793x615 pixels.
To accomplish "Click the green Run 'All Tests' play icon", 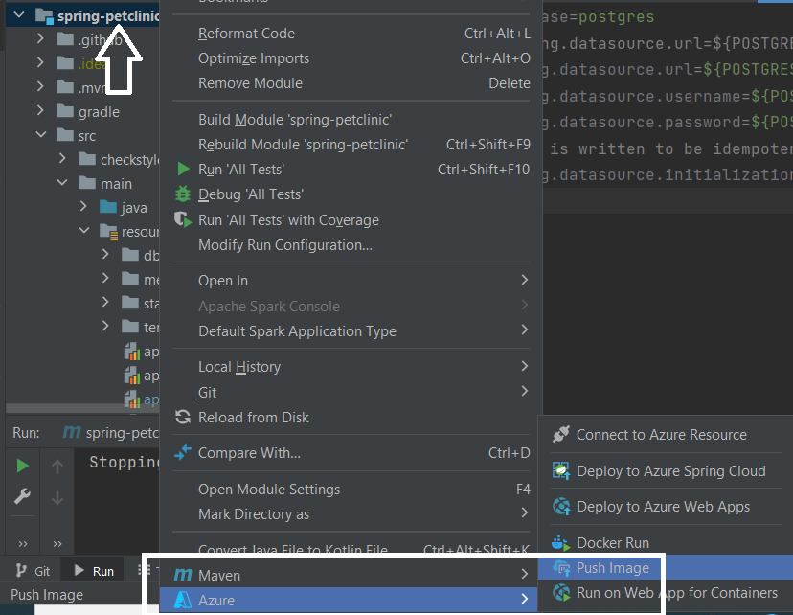I will (184, 169).
